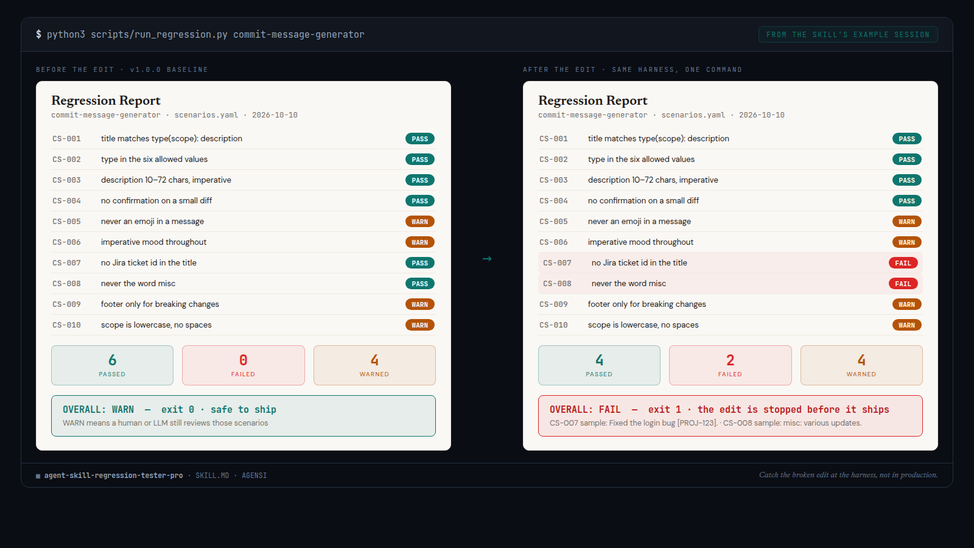Click 'type in the six allowed values' in after-edit report
Viewport: 974px width, 548px height.
[641, 160]
